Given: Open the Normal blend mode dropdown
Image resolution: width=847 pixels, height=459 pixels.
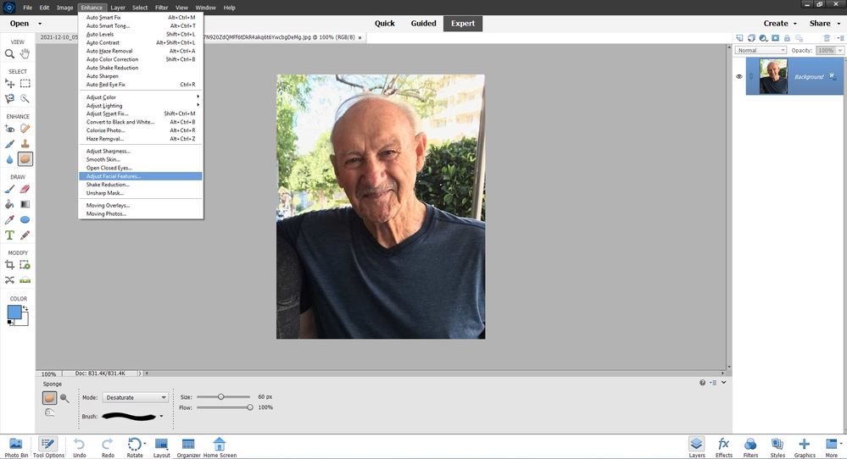Looking at the screenshot, I should point(761,50).
